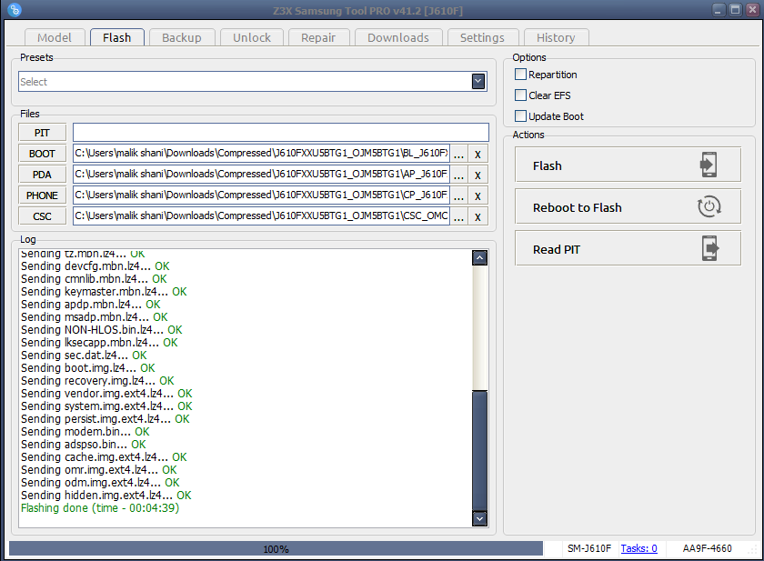764x561 pixels.
Task: Open the Backup tab
Action: point(182,37)
